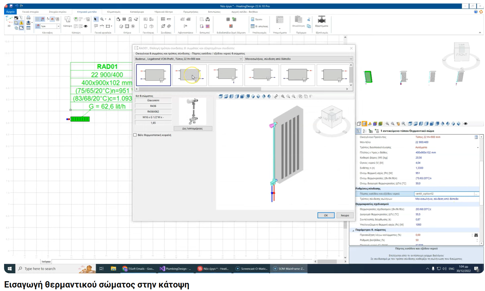
Task: Click the text A tool in Γενικά εργαλεία
Action: (110, 19)
